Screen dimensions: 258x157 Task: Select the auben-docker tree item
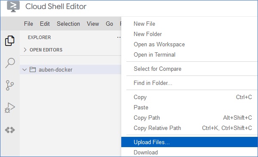point(71,69)
